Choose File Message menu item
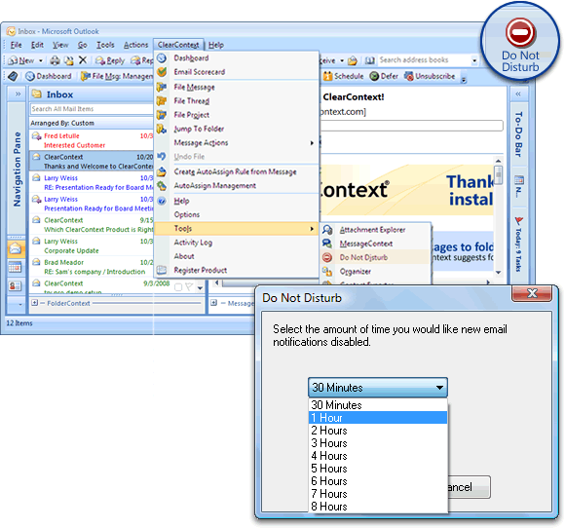This screenshot has height=528, width=565. (x=237, y=87)
